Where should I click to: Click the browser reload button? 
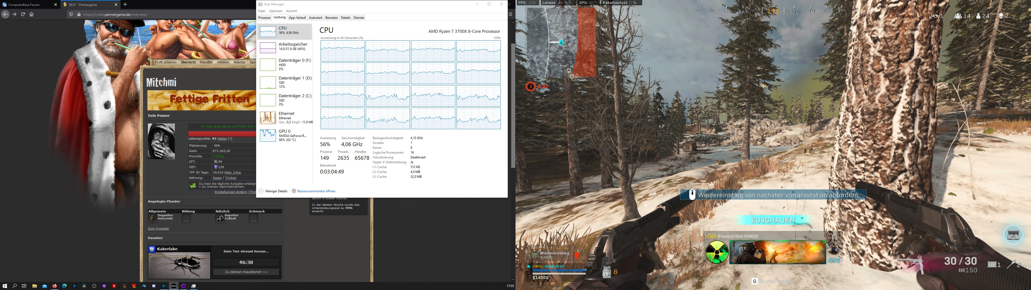point(23,15)
